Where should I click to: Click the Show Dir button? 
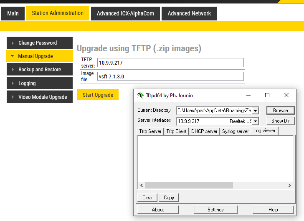coord(280,121)
